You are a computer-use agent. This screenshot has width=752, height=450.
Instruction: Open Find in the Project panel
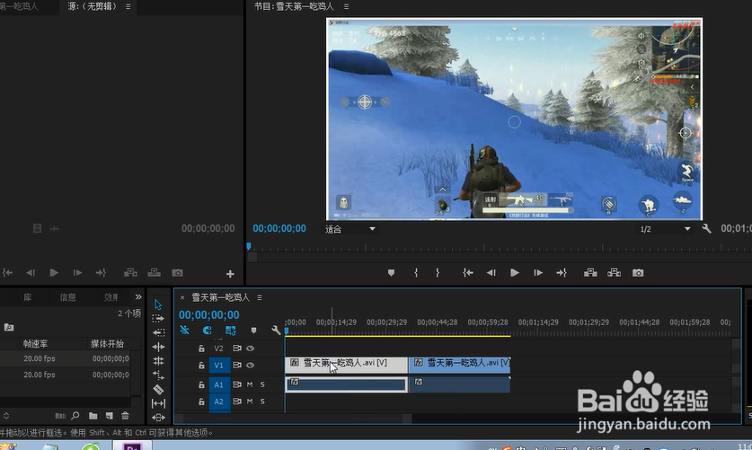[75, 416]
